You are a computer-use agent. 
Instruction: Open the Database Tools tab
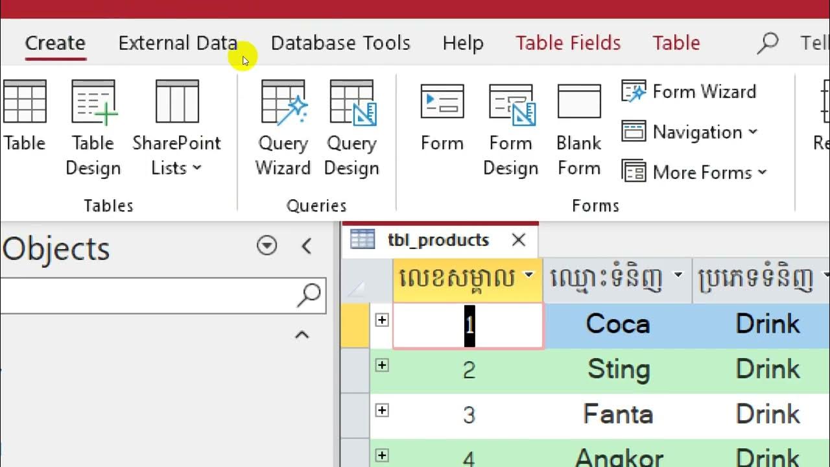tap(340, 43)
